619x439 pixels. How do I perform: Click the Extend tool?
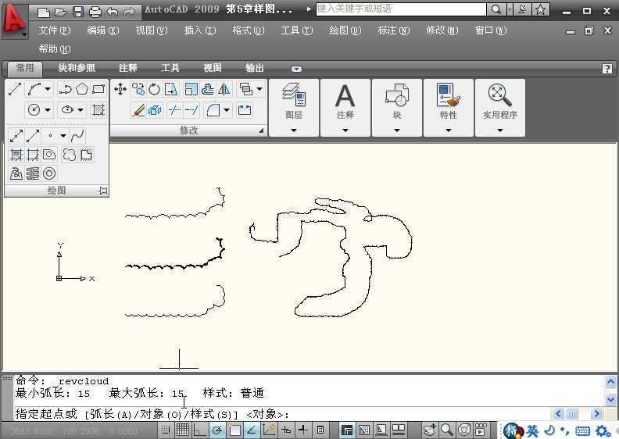(191, 110)
